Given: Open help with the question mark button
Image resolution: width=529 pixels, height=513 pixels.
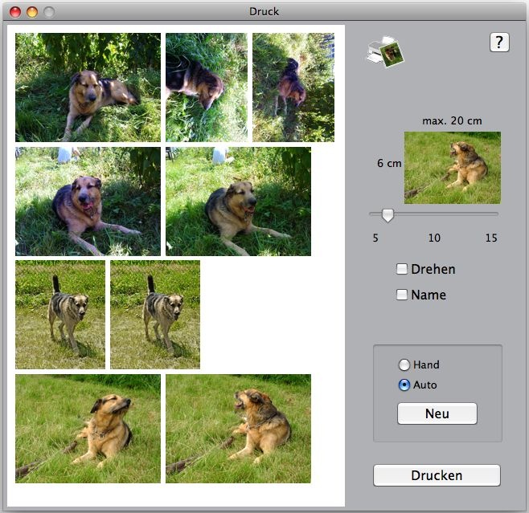Looking at the screenshot, I should pyautogui.click(x=499, y=43).
